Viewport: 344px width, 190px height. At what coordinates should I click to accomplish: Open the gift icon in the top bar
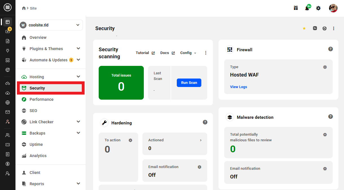pyautogui.click(x=296, y=8)
